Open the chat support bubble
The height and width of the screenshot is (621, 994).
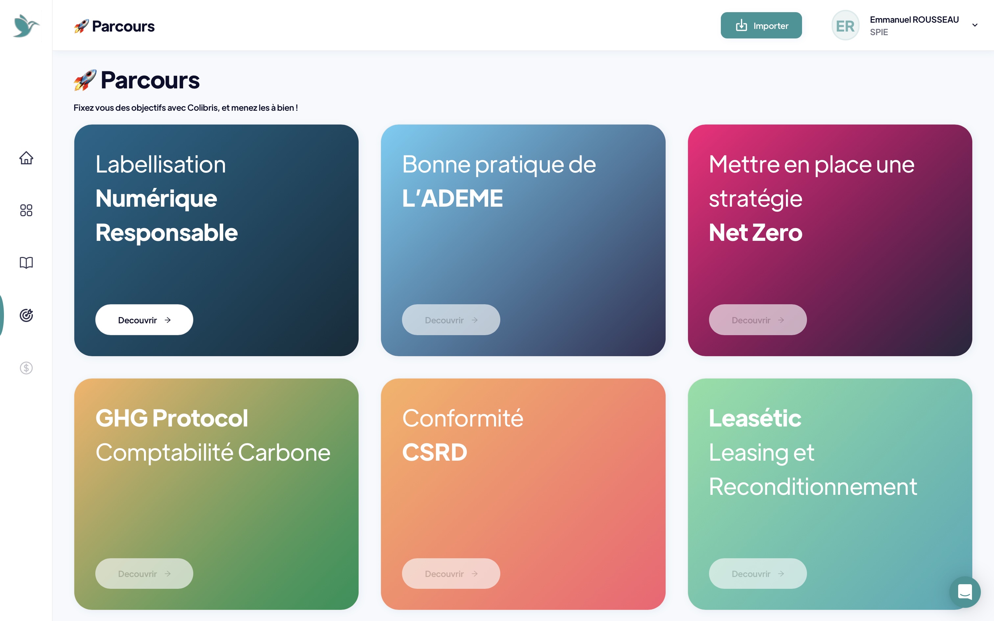pyautogui.click(x=965, y=592)
